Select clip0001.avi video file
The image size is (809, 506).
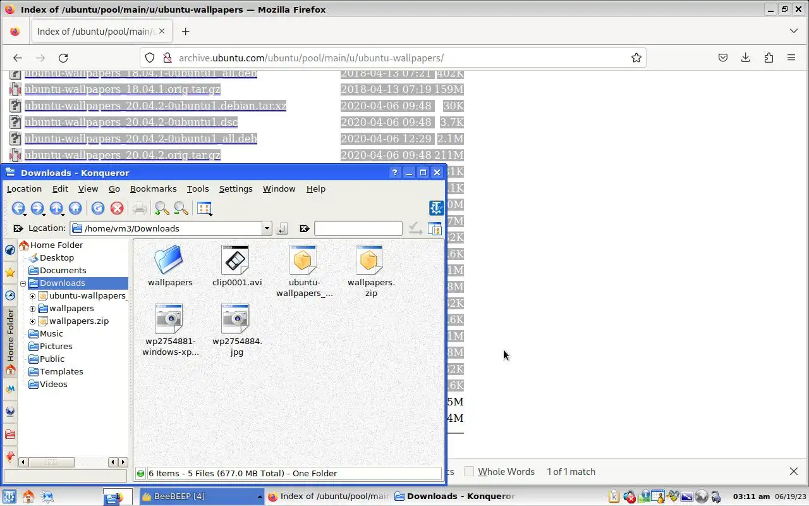tap(235, 260)
